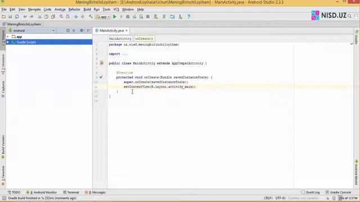
Task: Open Build menu
Action: (87, 10)
